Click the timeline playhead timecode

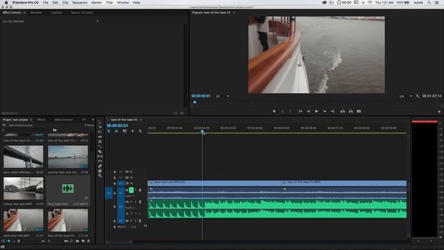point(117,126)
